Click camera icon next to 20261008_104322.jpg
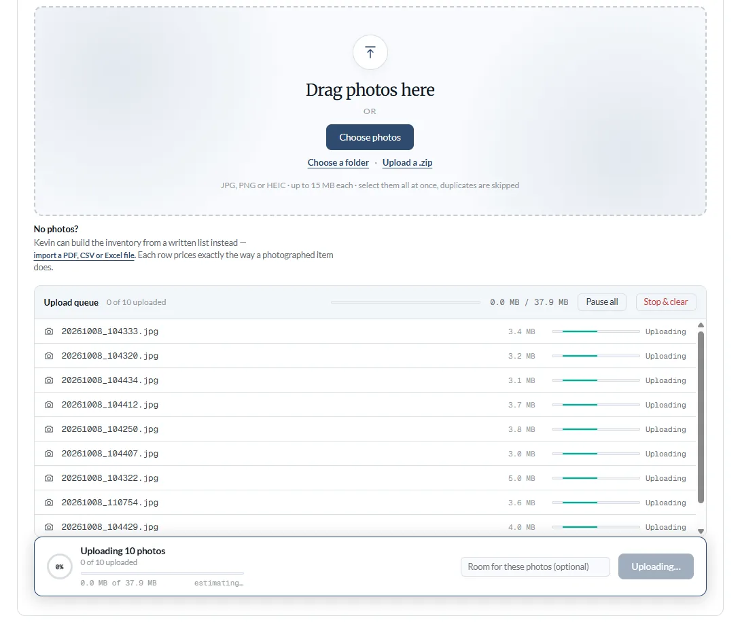This screenshot has width=740, height=633. (x=49, y=478)
